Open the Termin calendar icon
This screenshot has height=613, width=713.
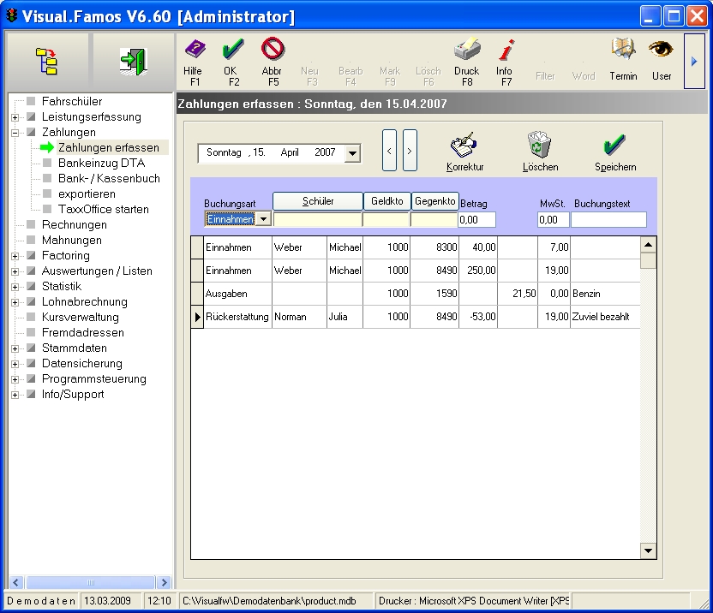[x=623, y=50]
